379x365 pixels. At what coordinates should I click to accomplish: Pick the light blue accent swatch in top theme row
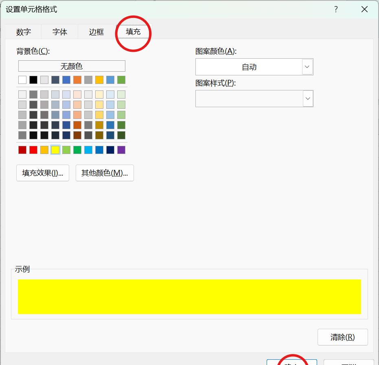click(110, 80)
